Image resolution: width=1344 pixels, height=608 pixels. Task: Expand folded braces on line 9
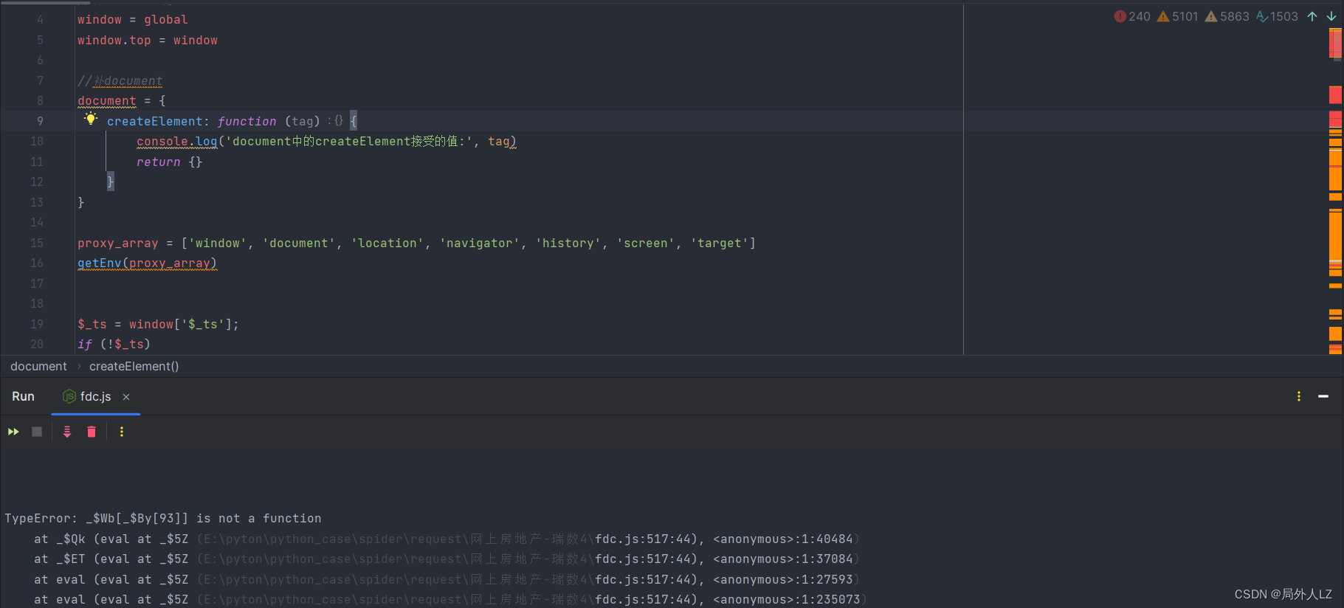click(x=338, y=120)
